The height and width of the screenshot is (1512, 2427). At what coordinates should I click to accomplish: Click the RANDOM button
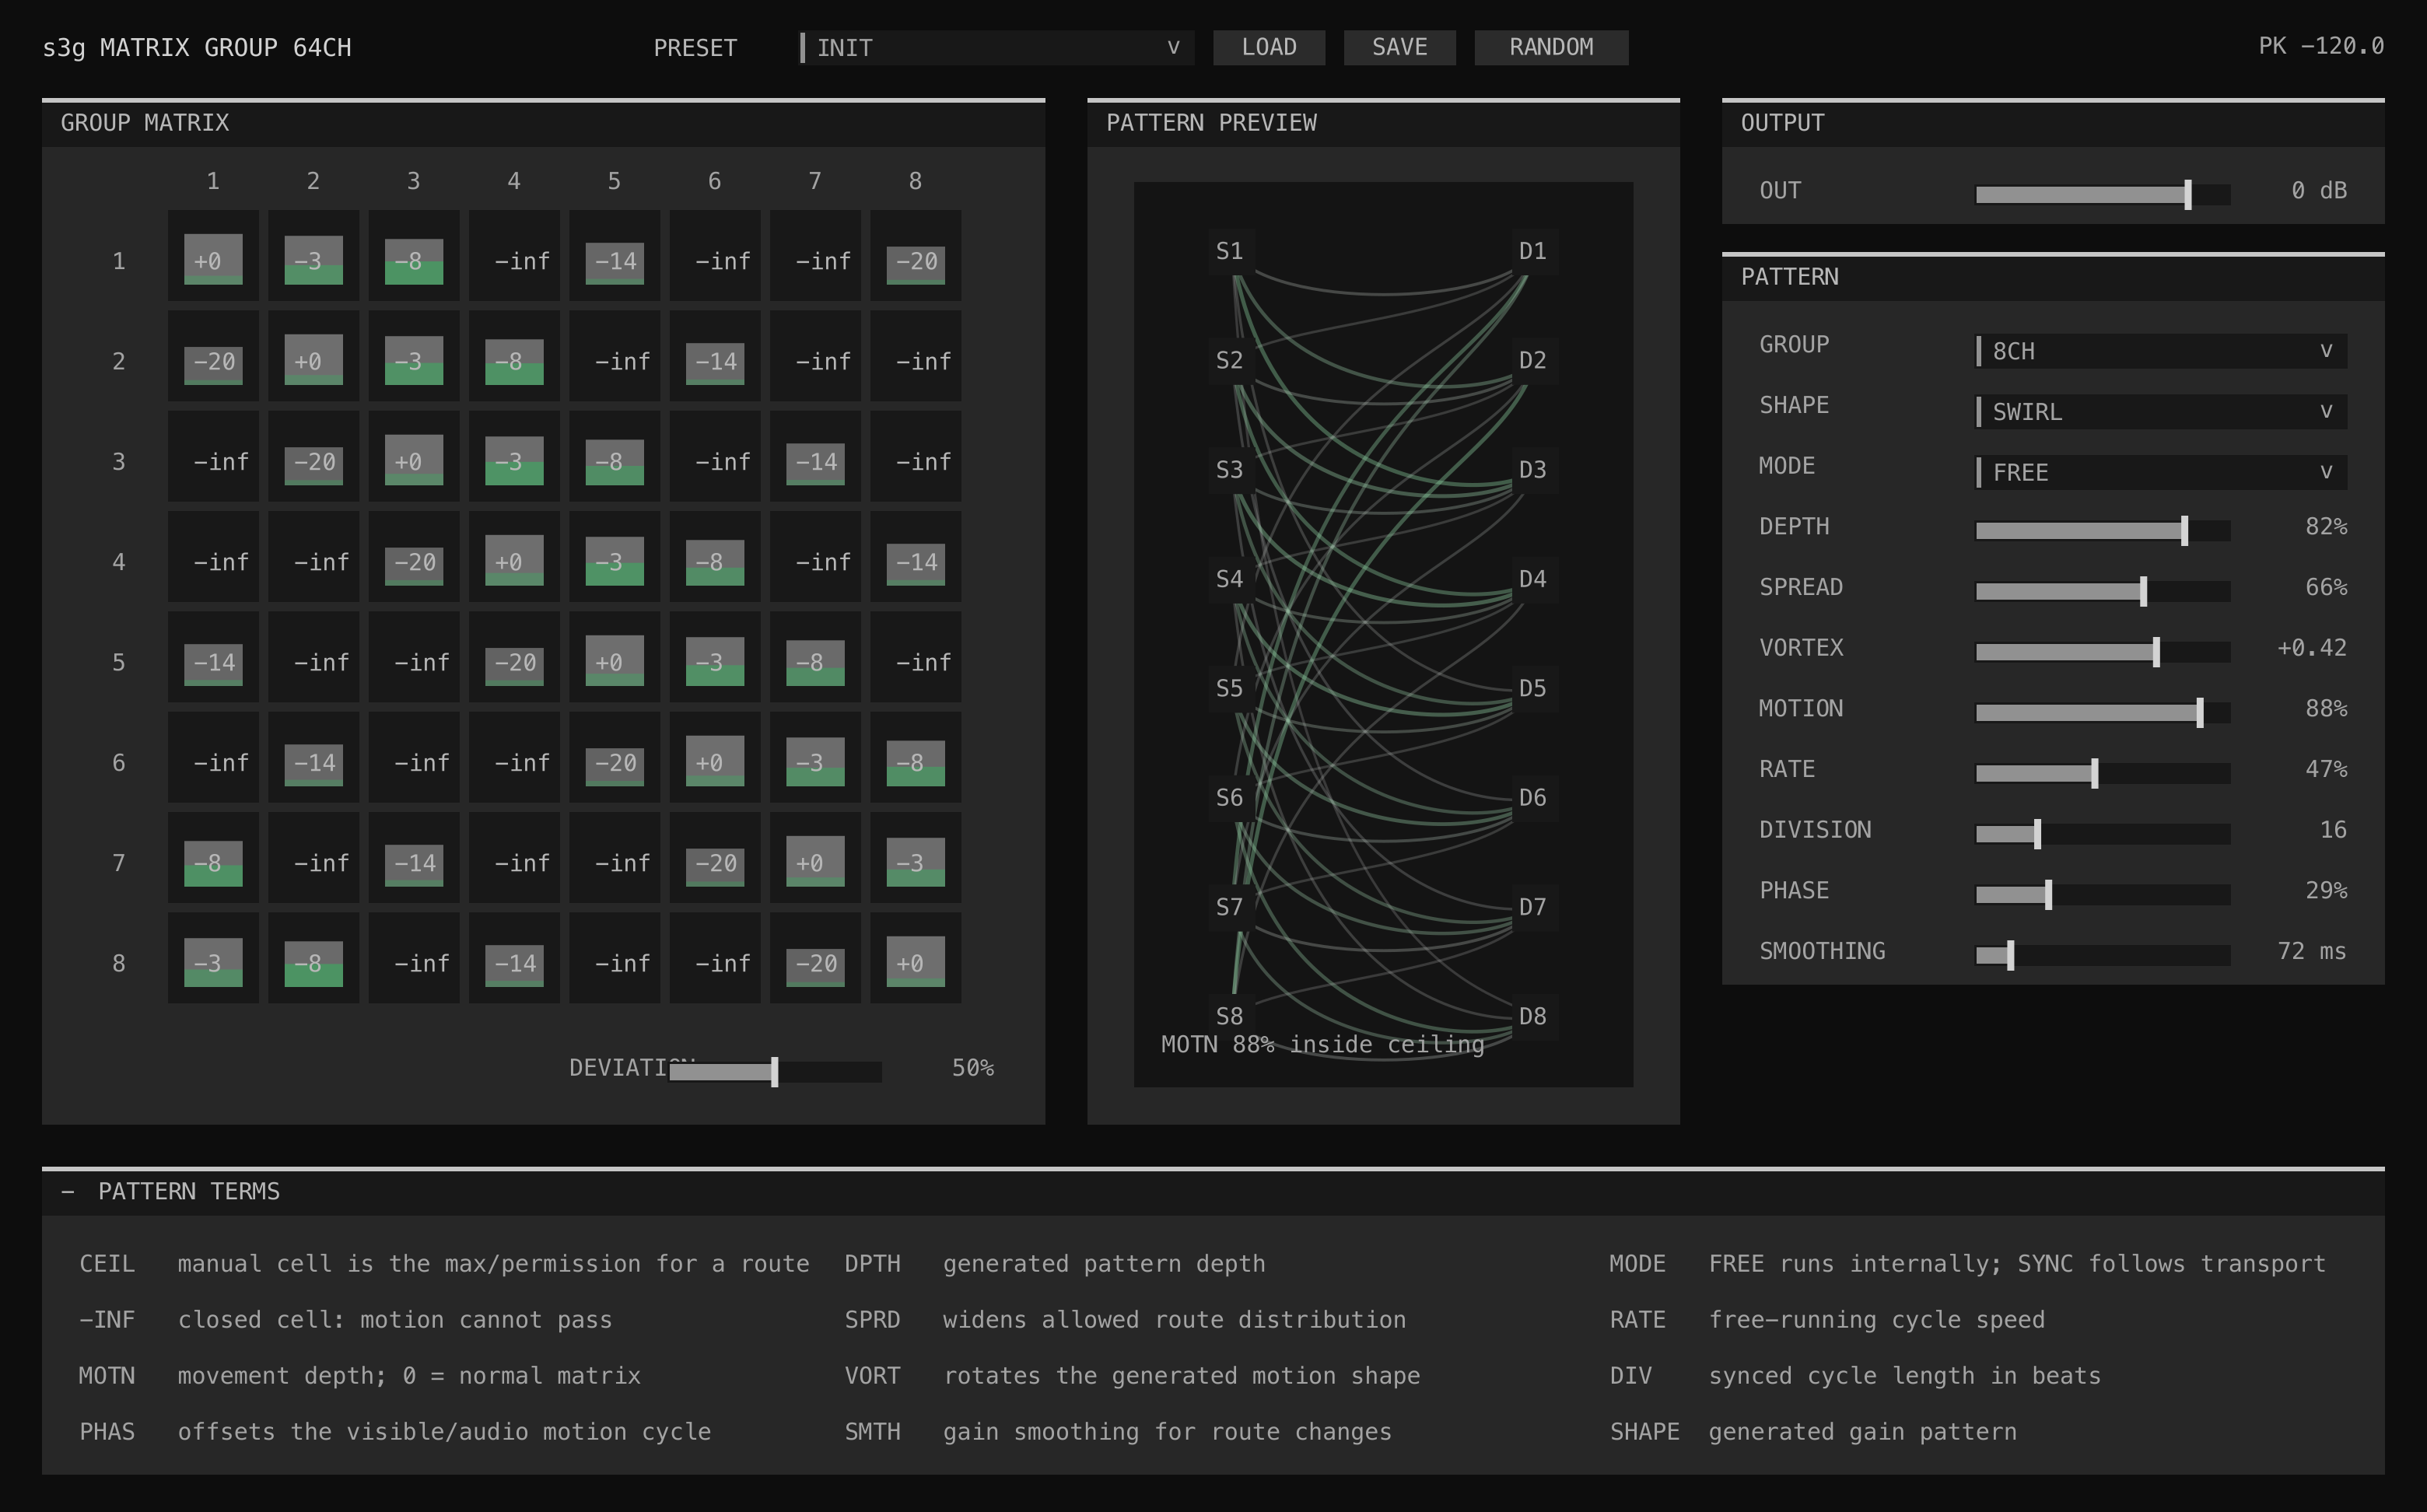[x=1551, y=47]
